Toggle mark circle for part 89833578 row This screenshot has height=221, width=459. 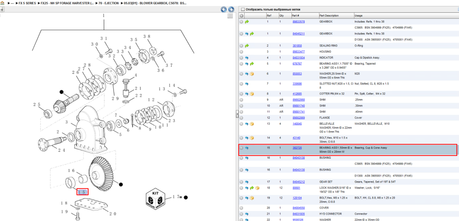[241, 22]
